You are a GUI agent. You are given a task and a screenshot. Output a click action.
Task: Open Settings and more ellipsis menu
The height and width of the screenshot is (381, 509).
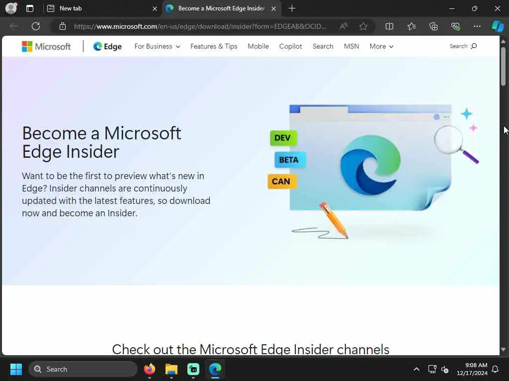[x=477, y=26]
